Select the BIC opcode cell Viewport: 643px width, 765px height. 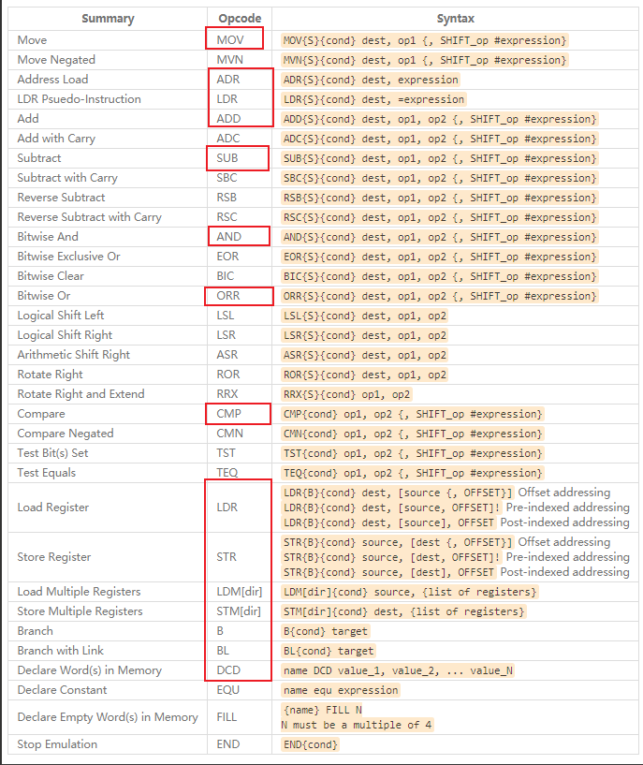(240, 276)
